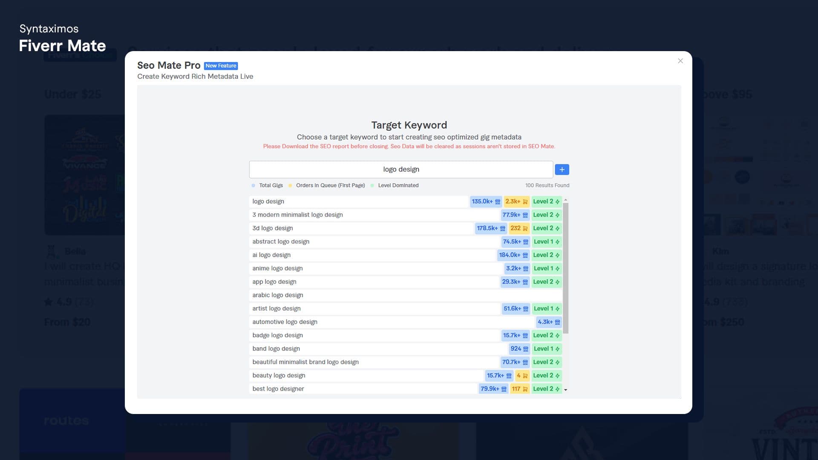The image size is (818, 460).
Task: Click the 79.9k+ total gigs badge
Action: click(x=493, y=389)
